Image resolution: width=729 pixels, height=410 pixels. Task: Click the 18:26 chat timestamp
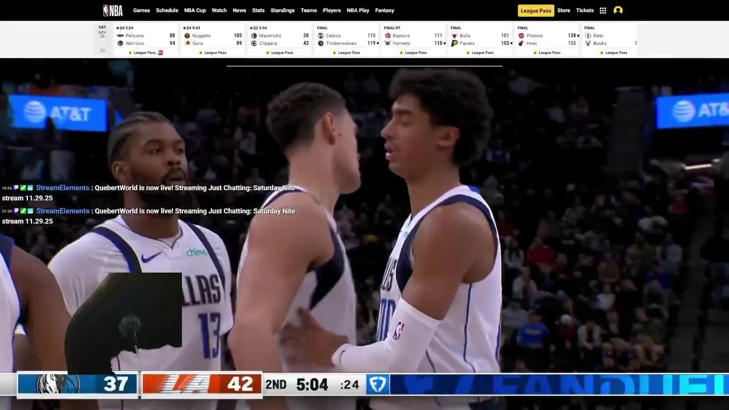(7, 188)
